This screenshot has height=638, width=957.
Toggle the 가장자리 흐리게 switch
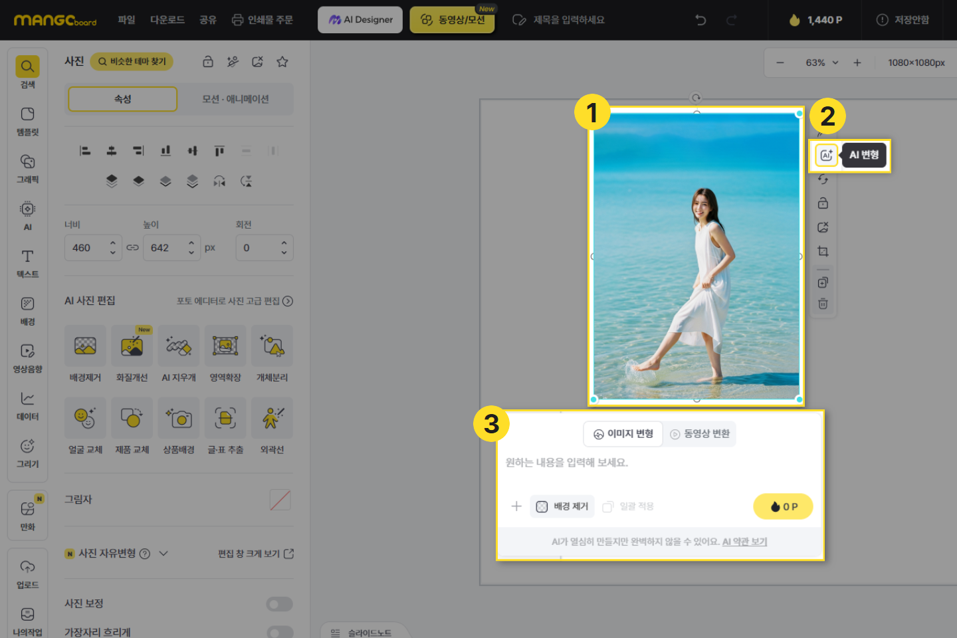pyautogui.click(x=279, y=632)
